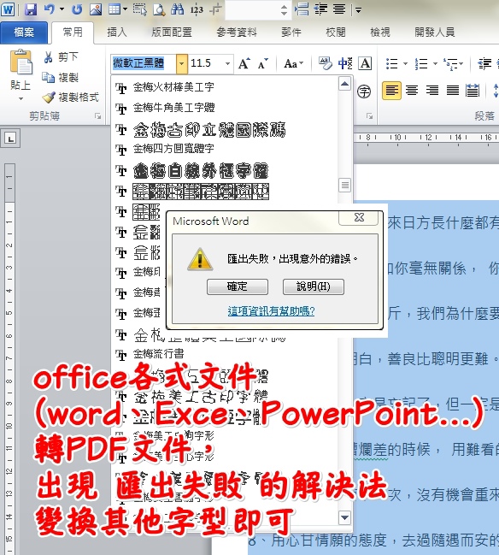This screenshot has width=499, height=555.
Task: Click the style box spinner in quick toolbar
Action: (x=284, y=10)
